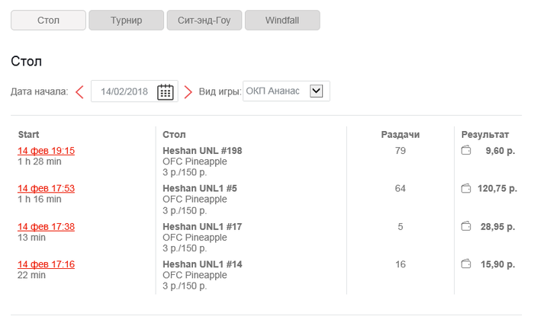Viewport: 534px width, 326px height.
Task: Open the calendar date picker icon
Action: click(166, 92)
